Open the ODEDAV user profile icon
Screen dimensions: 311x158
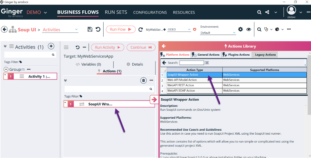pos(291,10)
